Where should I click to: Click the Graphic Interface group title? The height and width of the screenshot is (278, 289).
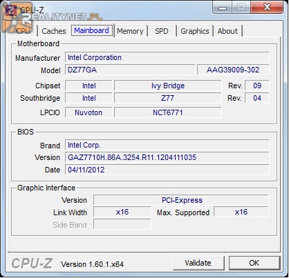click(46, 188)
